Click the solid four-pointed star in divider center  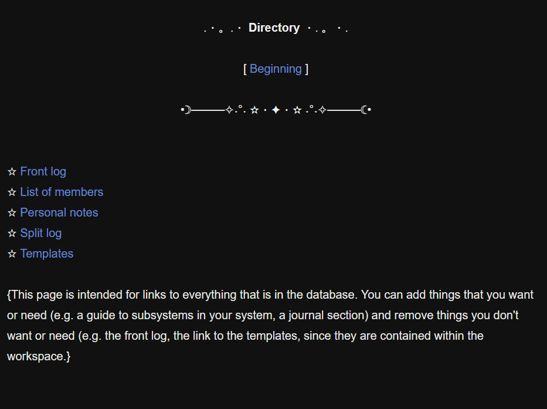click(276, 110)
